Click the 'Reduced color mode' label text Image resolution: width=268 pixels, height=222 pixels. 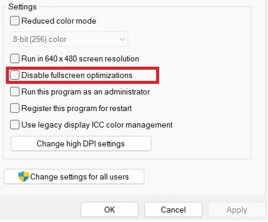59,21
